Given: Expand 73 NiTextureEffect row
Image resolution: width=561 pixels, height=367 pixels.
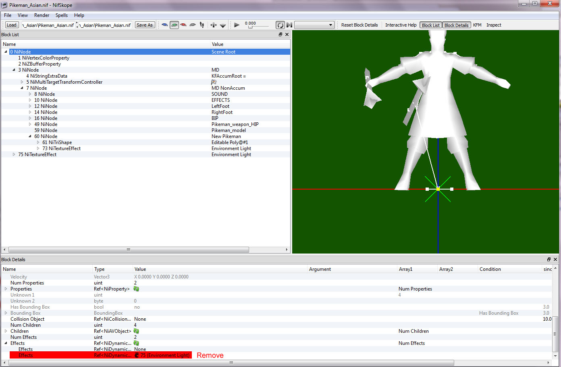Looking at the screenshot, I should point(38,148).
